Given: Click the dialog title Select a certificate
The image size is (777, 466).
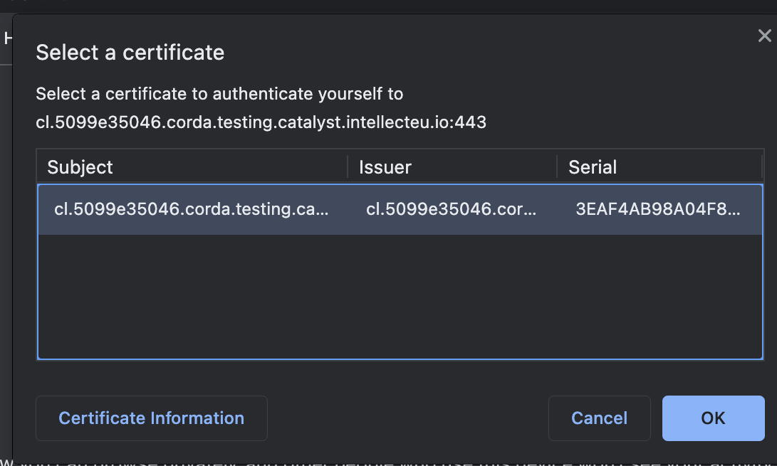Looking at the screenshot, I should point(130,53).
